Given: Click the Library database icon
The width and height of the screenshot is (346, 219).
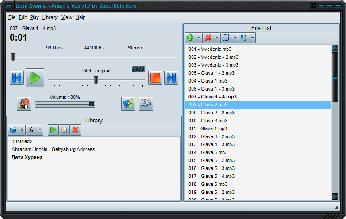Looking at the screenshot, I should tap(14, 130).
